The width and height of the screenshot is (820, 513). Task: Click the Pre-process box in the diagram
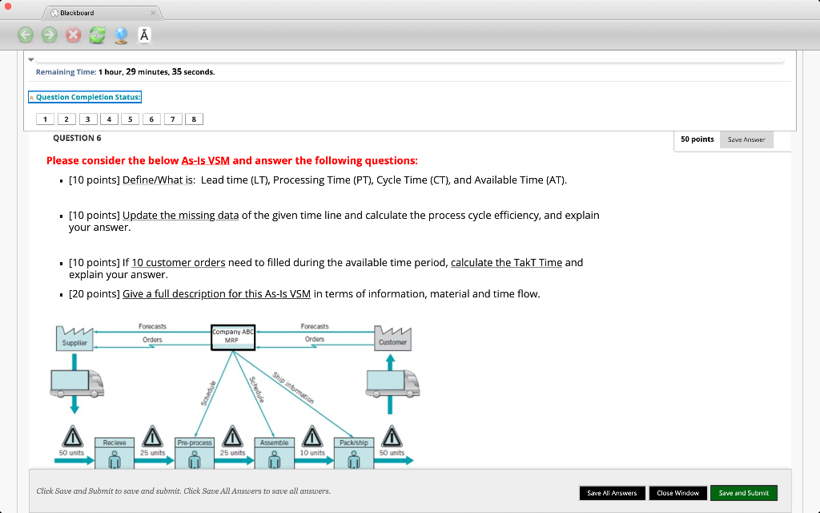coord(195,453)
